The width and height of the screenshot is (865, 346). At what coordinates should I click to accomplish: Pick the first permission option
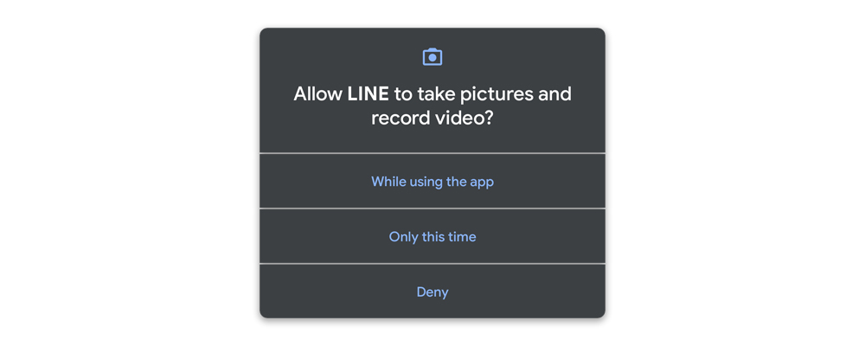432,181
